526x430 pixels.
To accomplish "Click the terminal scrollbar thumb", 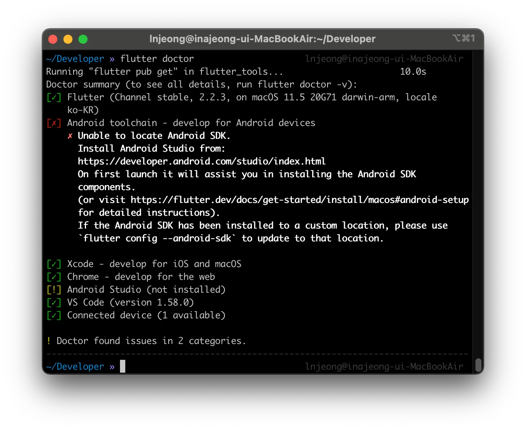I will [478, 365].
